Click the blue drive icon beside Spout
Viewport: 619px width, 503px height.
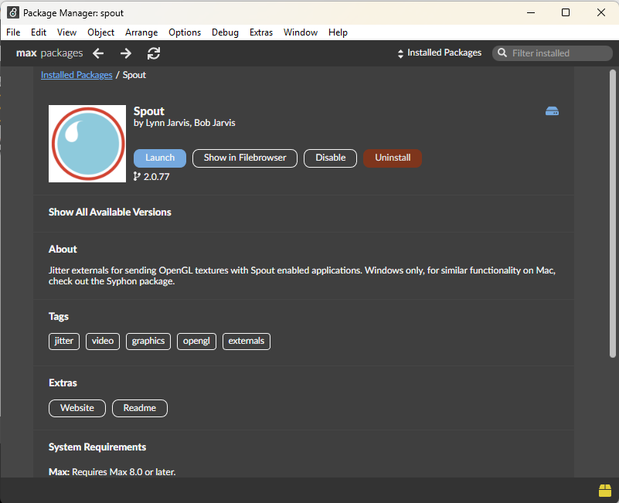point(552,110)
